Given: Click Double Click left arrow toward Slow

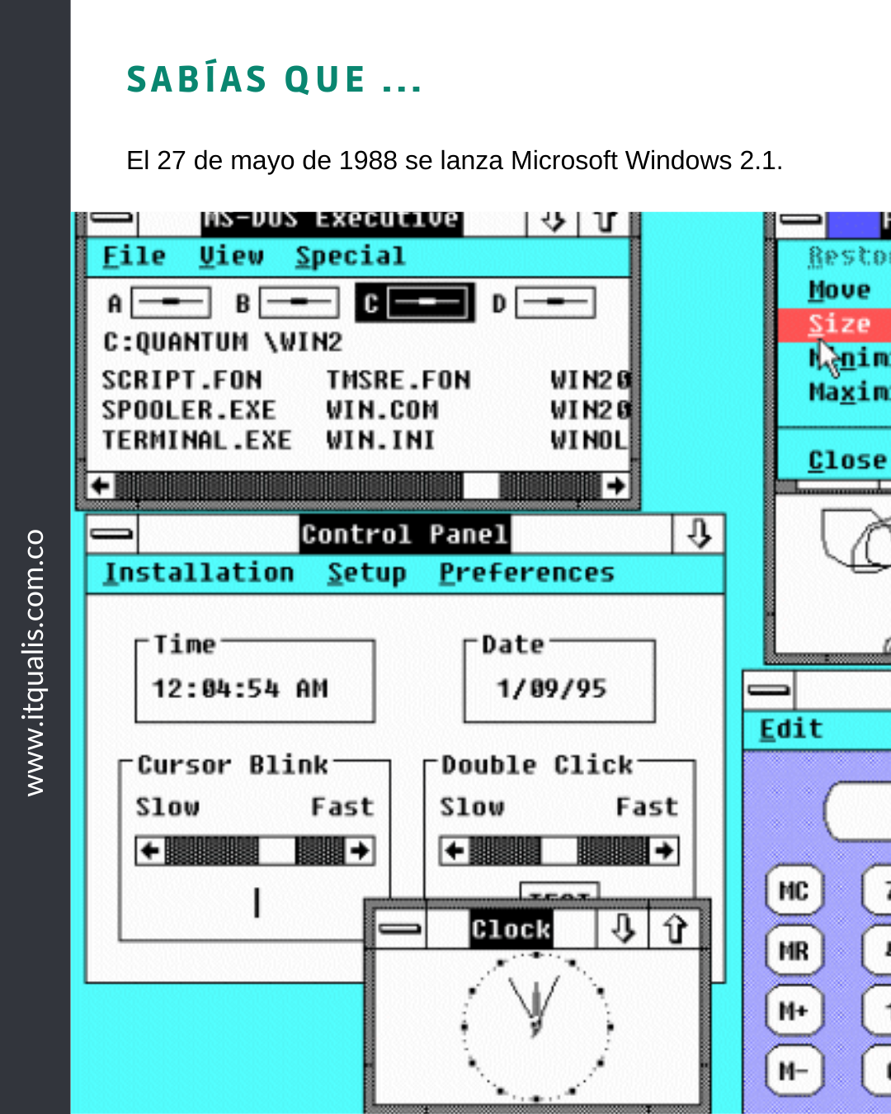Looking at the screenshot, I should click(x=455, y=850).
